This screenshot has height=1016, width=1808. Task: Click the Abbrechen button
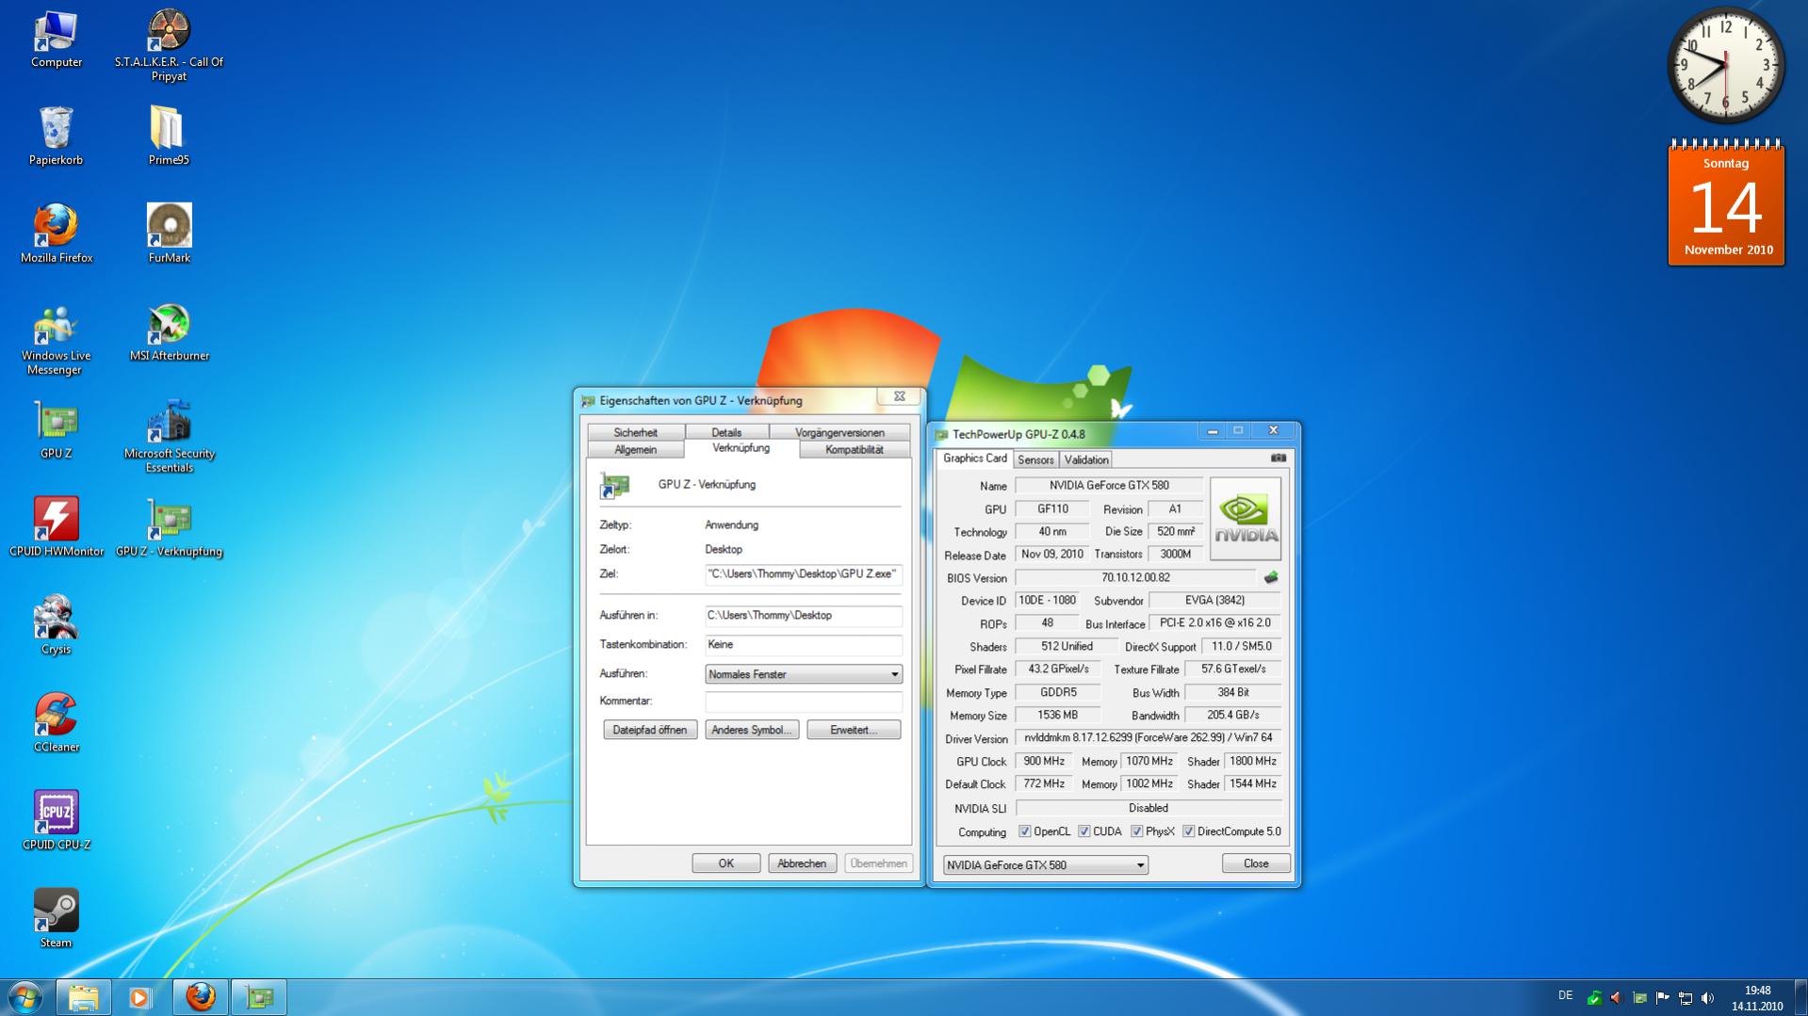click(x=802, y=863)
